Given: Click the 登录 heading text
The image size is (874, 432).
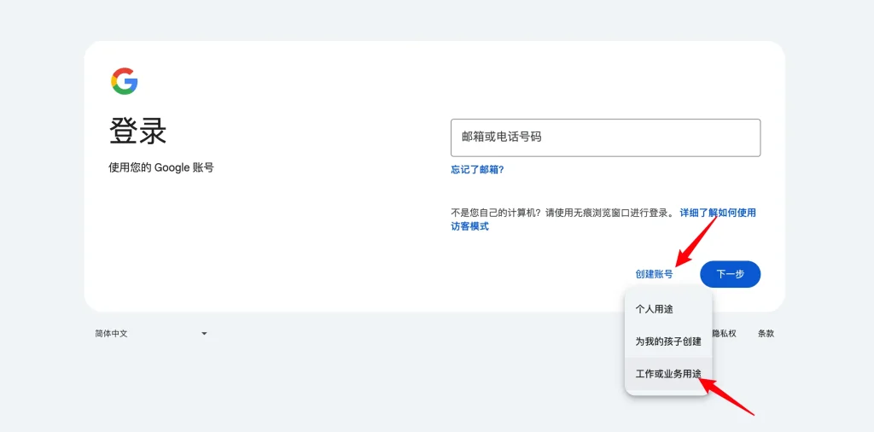Looking at the screenshot, I should (137, 131).
